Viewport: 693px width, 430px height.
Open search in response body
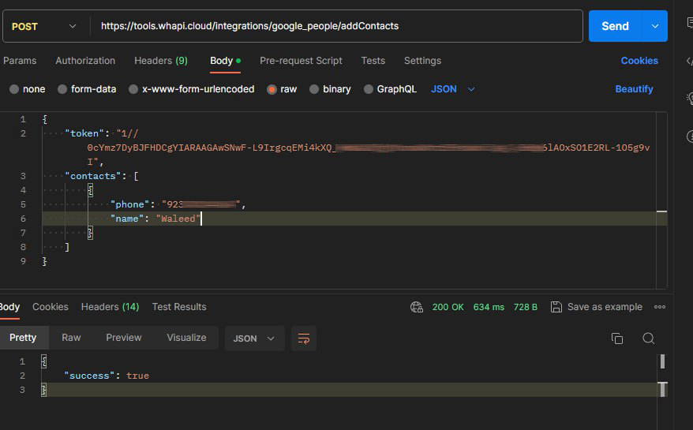tap(648, 338)
